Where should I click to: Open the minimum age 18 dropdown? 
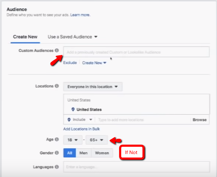point(73,140)
